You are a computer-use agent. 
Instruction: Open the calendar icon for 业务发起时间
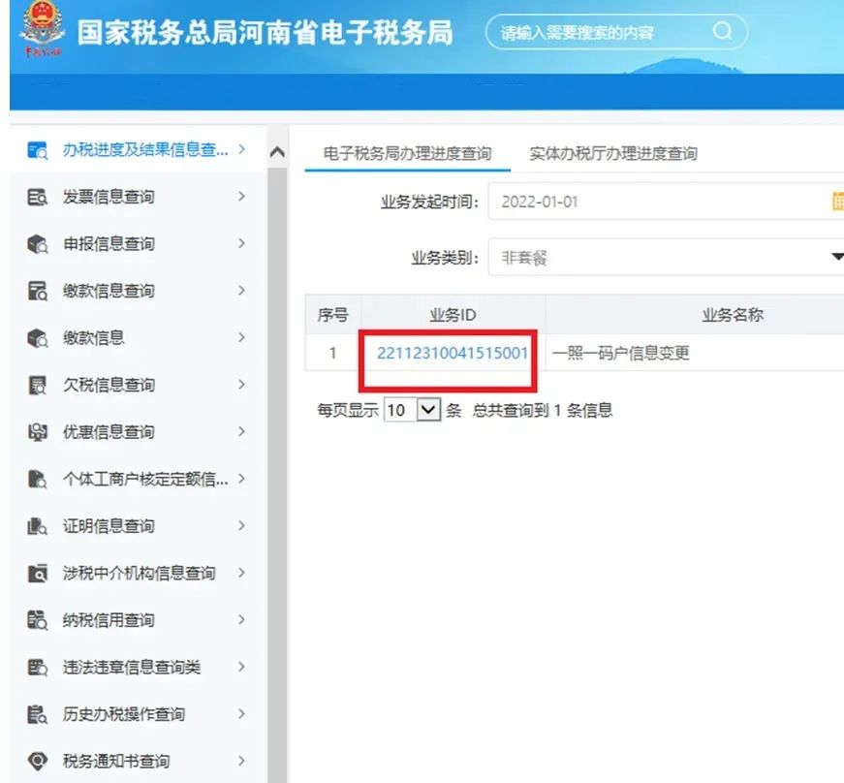click(x=837, y=202)
